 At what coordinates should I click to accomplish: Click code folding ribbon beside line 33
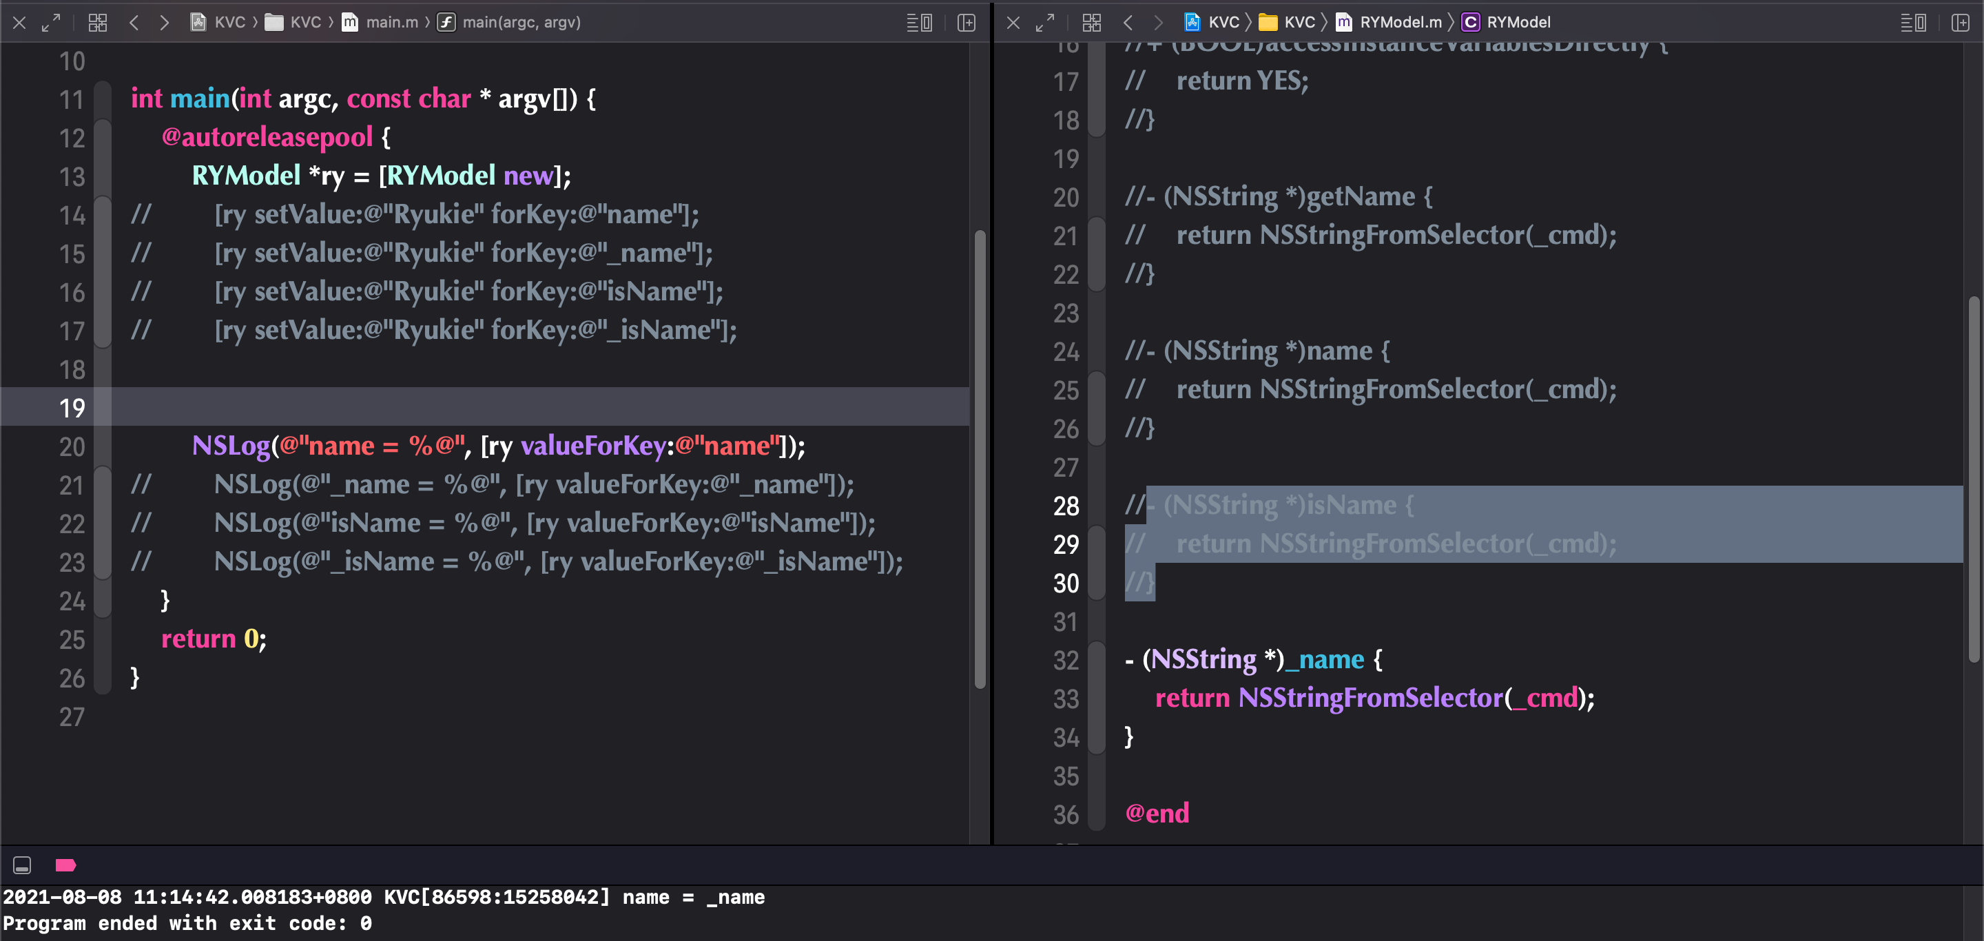[1097, 699]
